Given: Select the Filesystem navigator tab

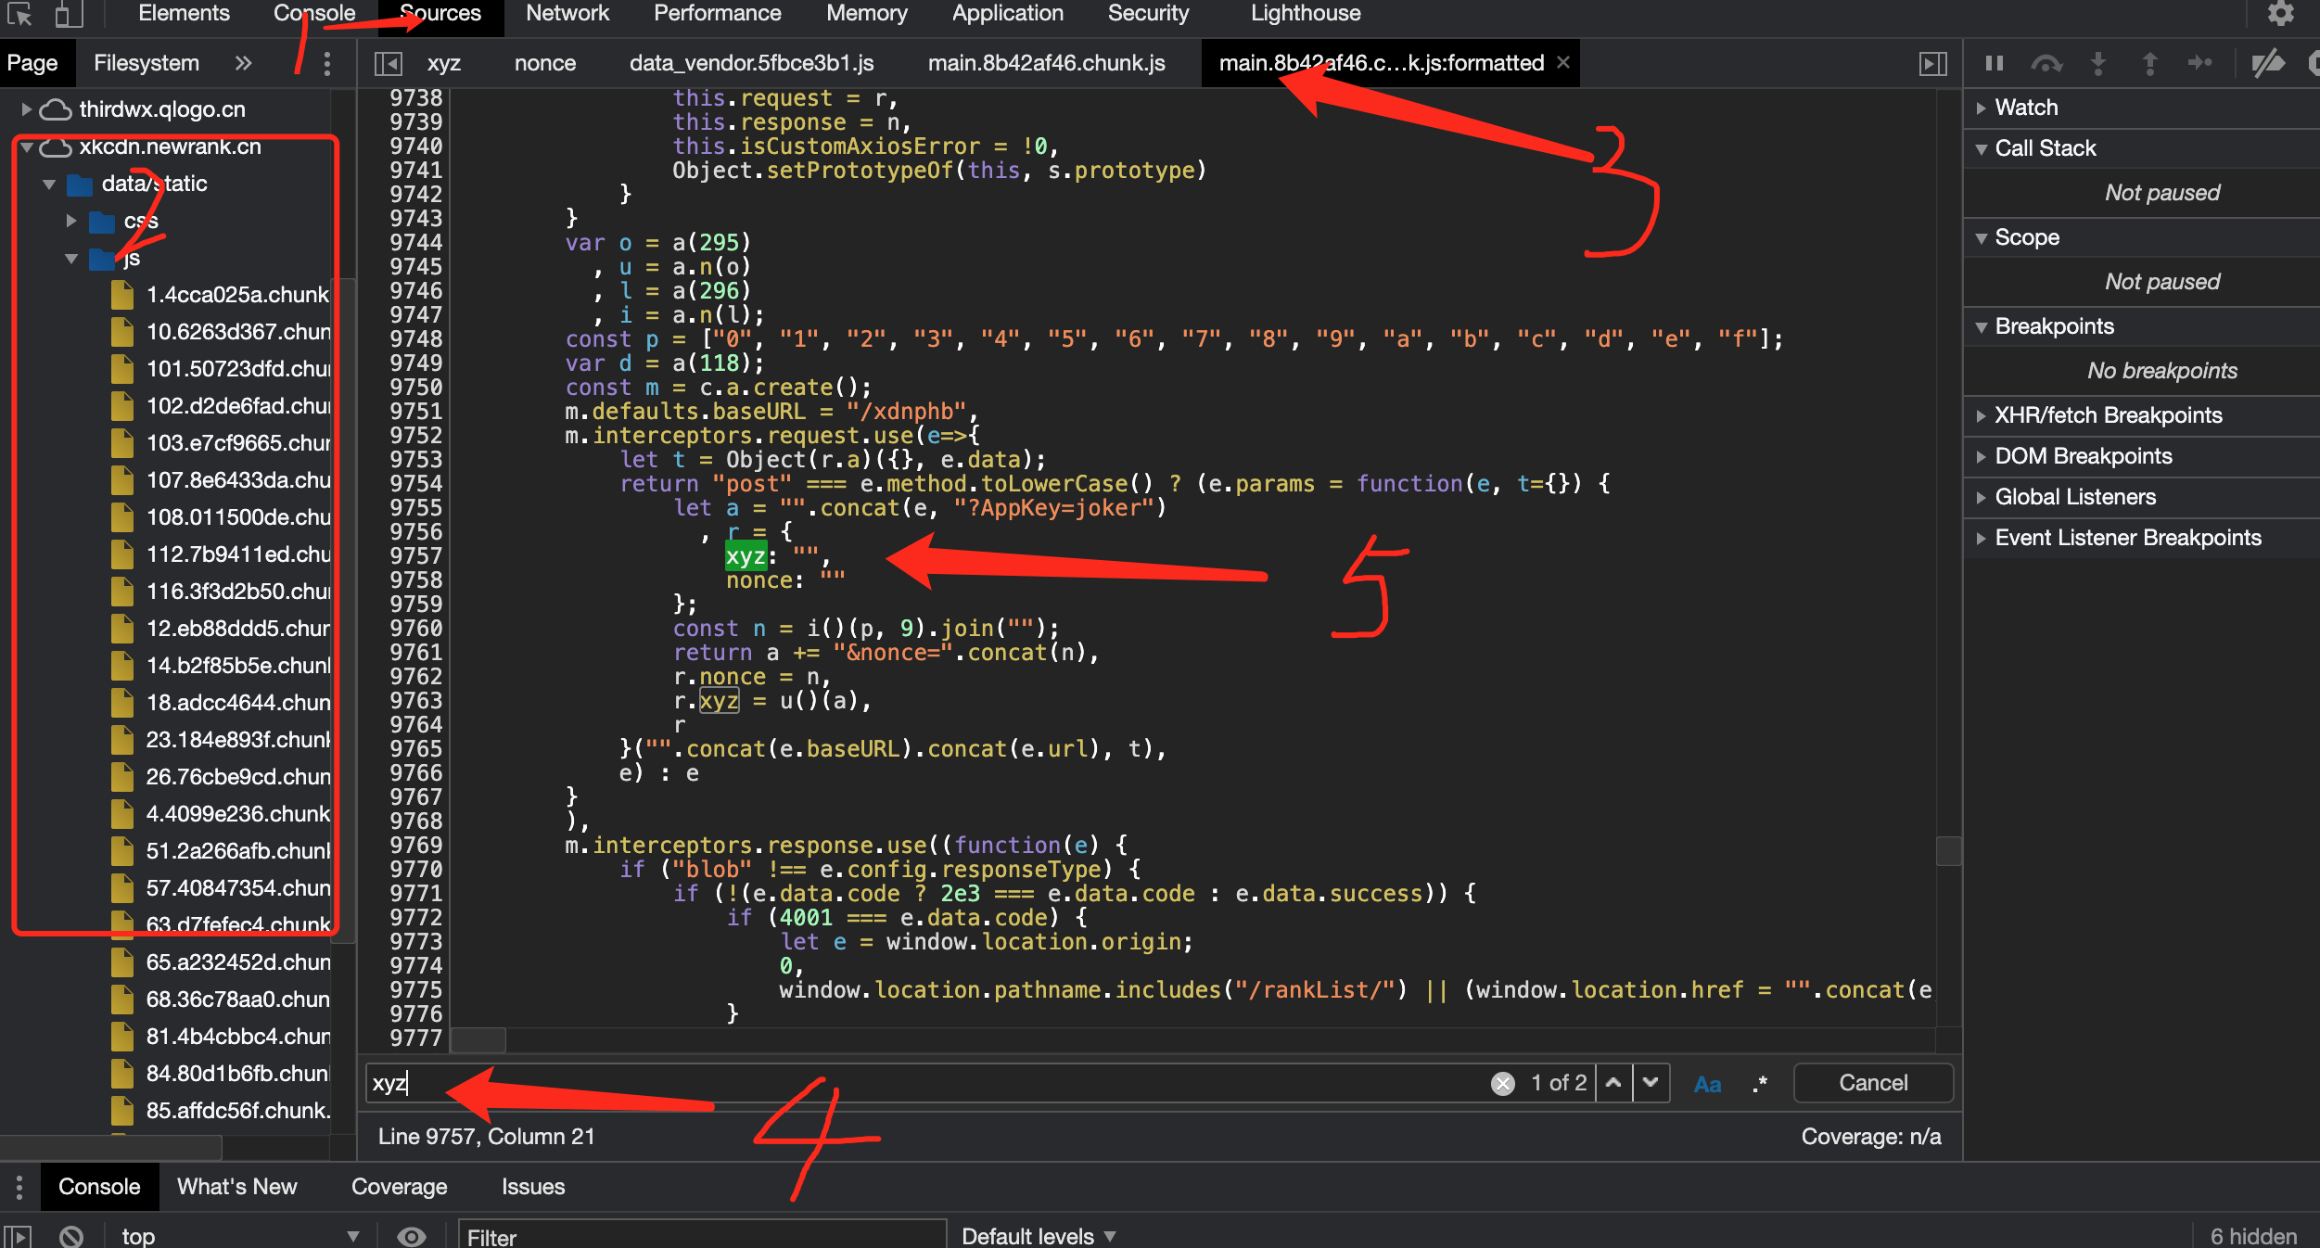Looking at the screenshot, I should coord(147,63).
